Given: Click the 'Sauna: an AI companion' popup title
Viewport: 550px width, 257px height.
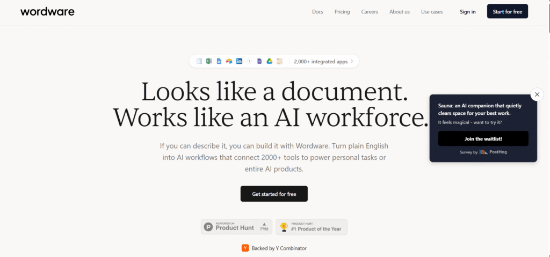Looking at the screenshot, I should 480,109.
